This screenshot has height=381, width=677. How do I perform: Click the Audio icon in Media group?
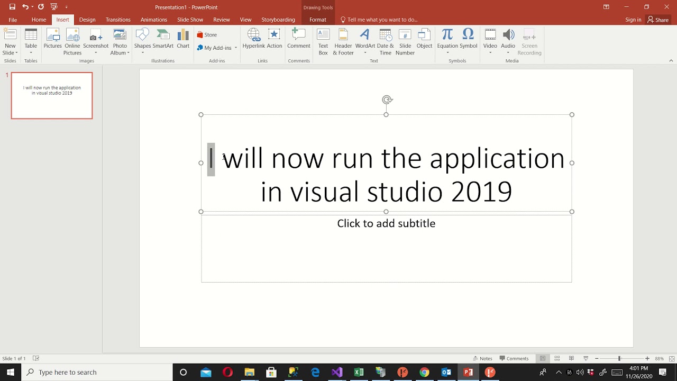point(508,35)
